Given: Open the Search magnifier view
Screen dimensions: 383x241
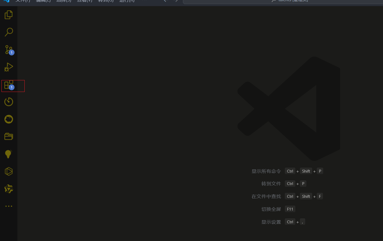Looking at the screenshot, I should point(9,32).
